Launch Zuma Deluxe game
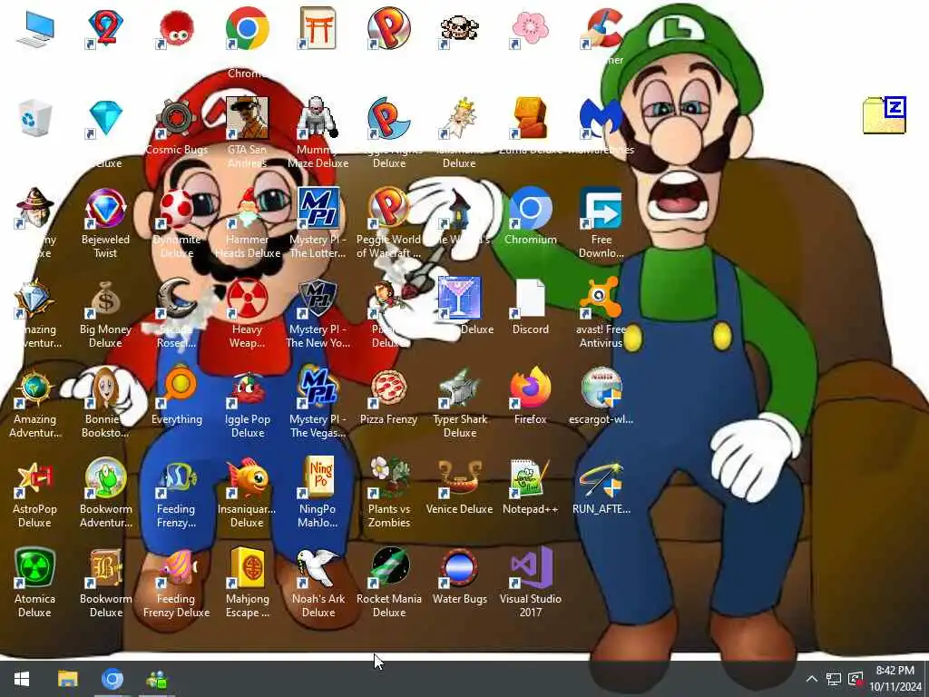Viewport: 929px width, 697px height. click(x=530, y=118)
